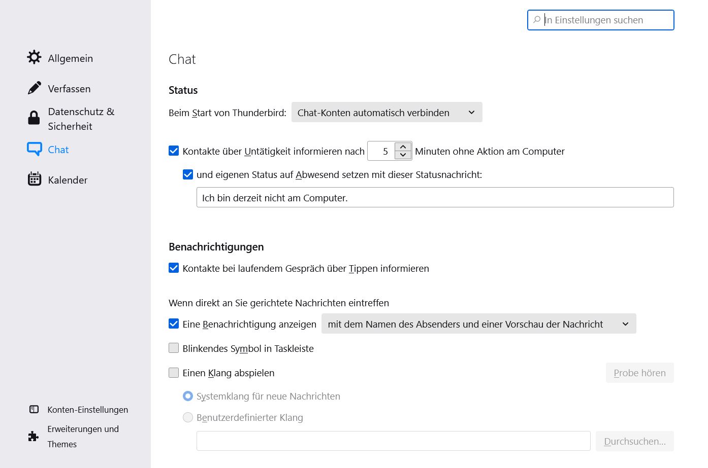Click the Chat speech bubble icon
This screenshot has width=708, height=468.
pyautogui.click(x=34, y=149)
